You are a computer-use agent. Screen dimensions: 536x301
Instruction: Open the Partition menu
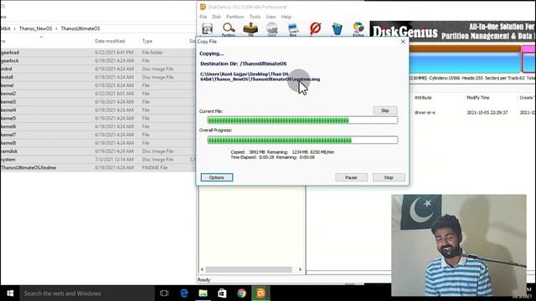234,17
